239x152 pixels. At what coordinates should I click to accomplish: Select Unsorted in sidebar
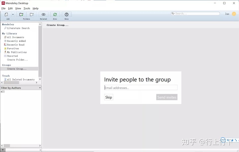(x=12, y=56)
